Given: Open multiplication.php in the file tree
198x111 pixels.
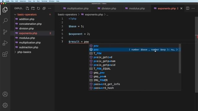Looking at the screenshot, I should click(x=30, y=43).
